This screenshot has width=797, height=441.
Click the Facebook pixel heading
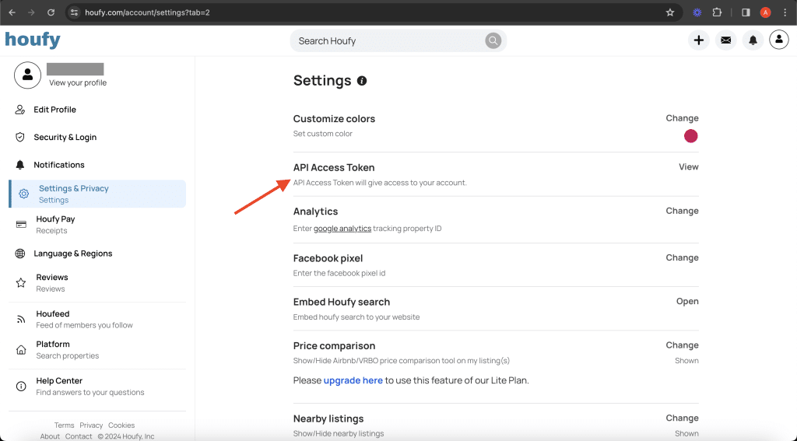(x=328, y=258)
